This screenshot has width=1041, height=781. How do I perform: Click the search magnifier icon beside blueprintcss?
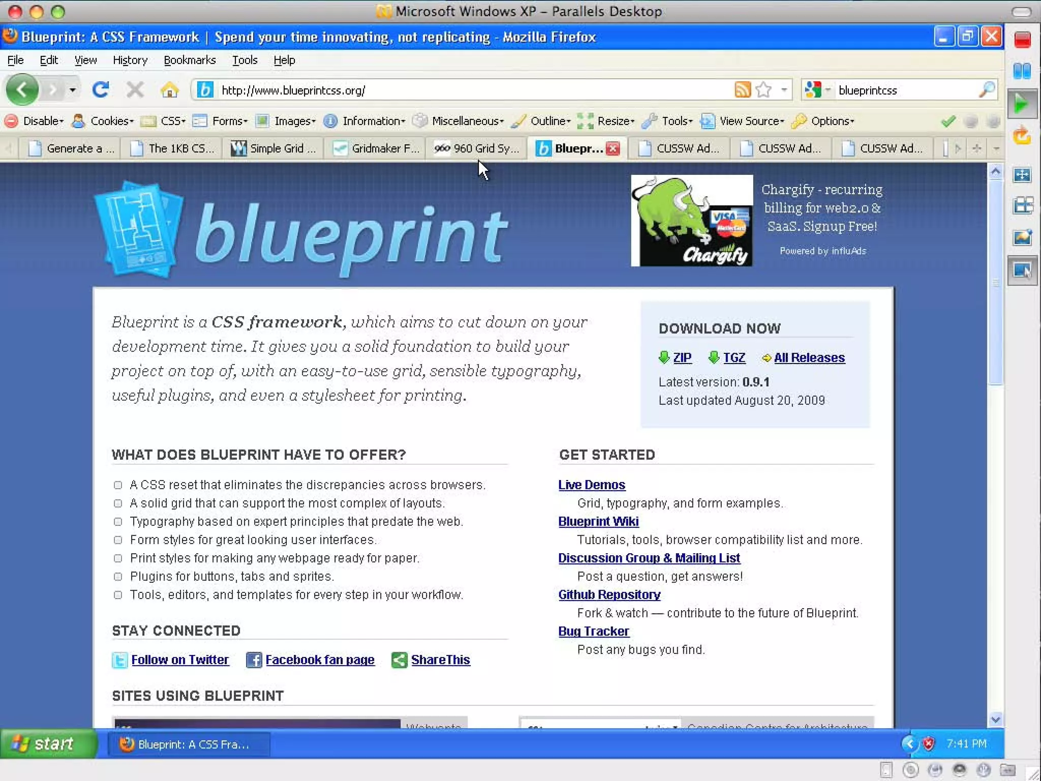(x=986, y=90)
